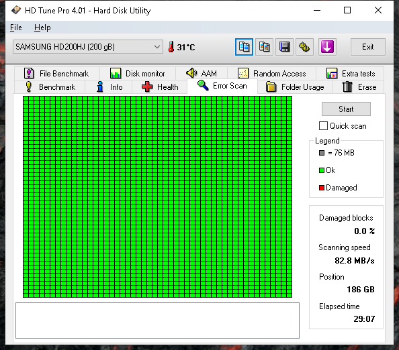The width and height of the screenshot is (399, 350).
Task: Click the Folder Usage folder icon
Action: (x=271, y=87)
